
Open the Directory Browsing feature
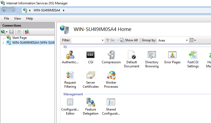point(152,59)
